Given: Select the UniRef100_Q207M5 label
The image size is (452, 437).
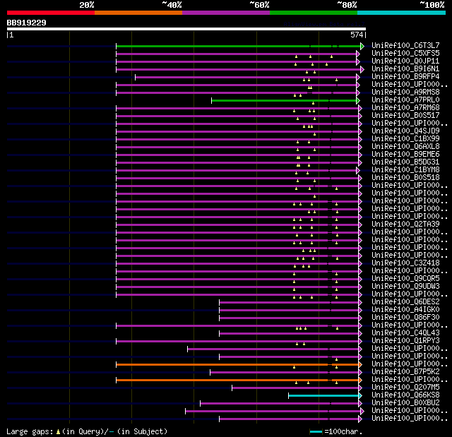Looking at the screenshot, I should (x=405, y=388).
